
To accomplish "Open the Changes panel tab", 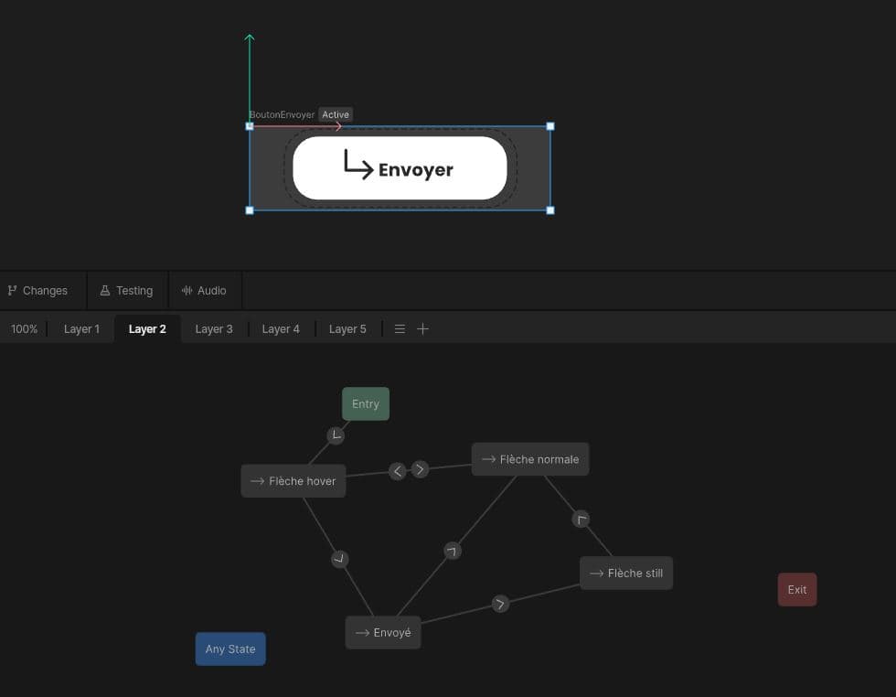I will pos(37,291).
